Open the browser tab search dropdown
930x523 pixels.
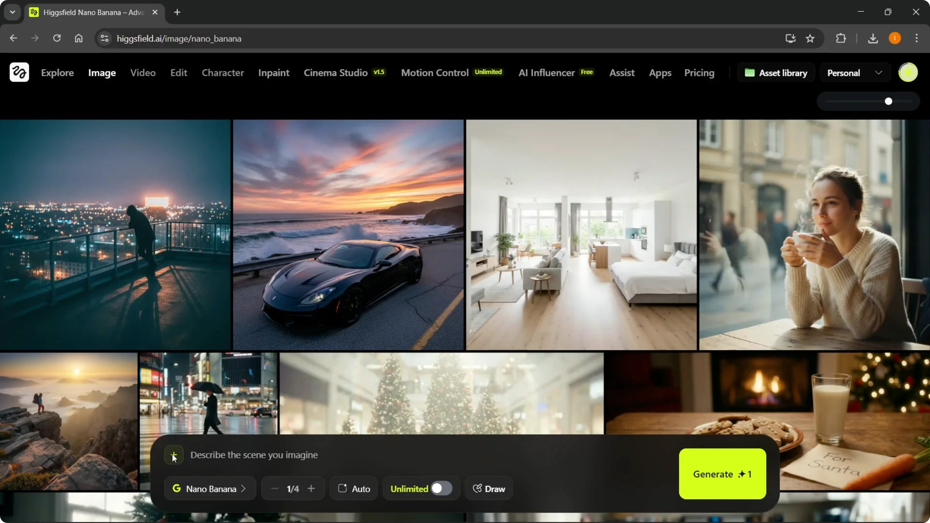[12, 12]
